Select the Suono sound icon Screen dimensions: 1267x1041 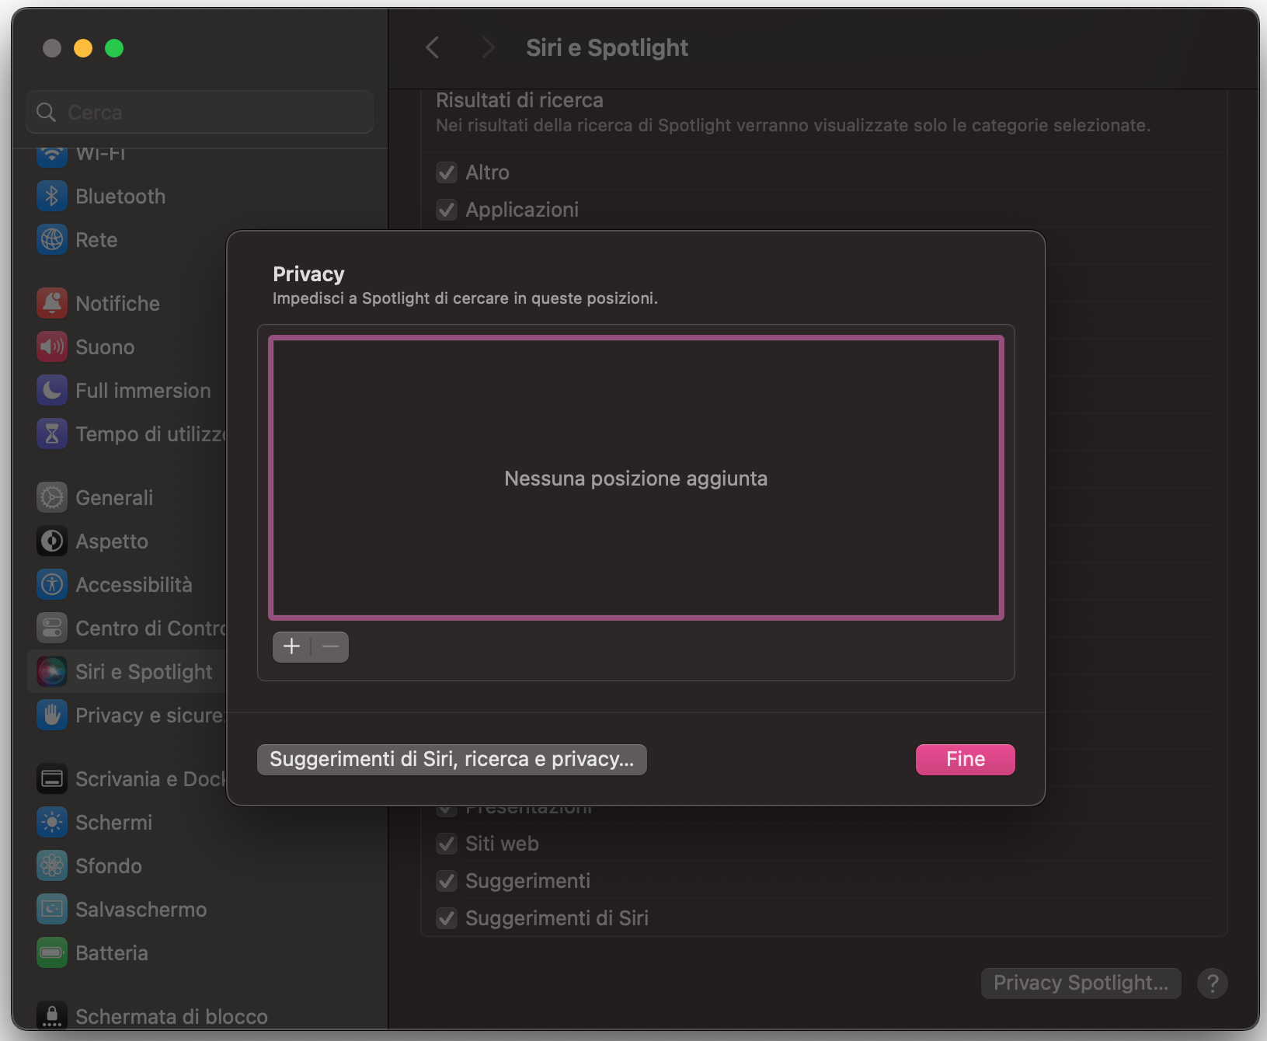coord(51,346)
